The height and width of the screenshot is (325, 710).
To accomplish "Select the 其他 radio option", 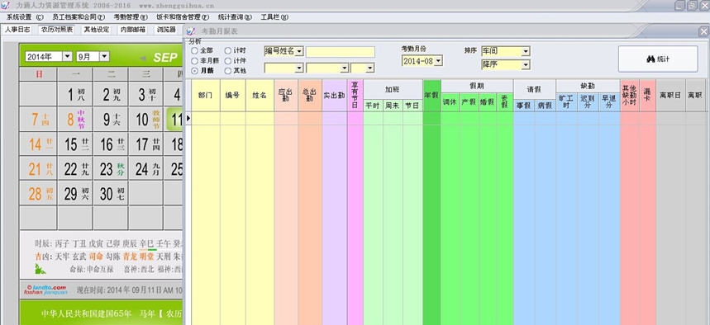I will 228,70.
